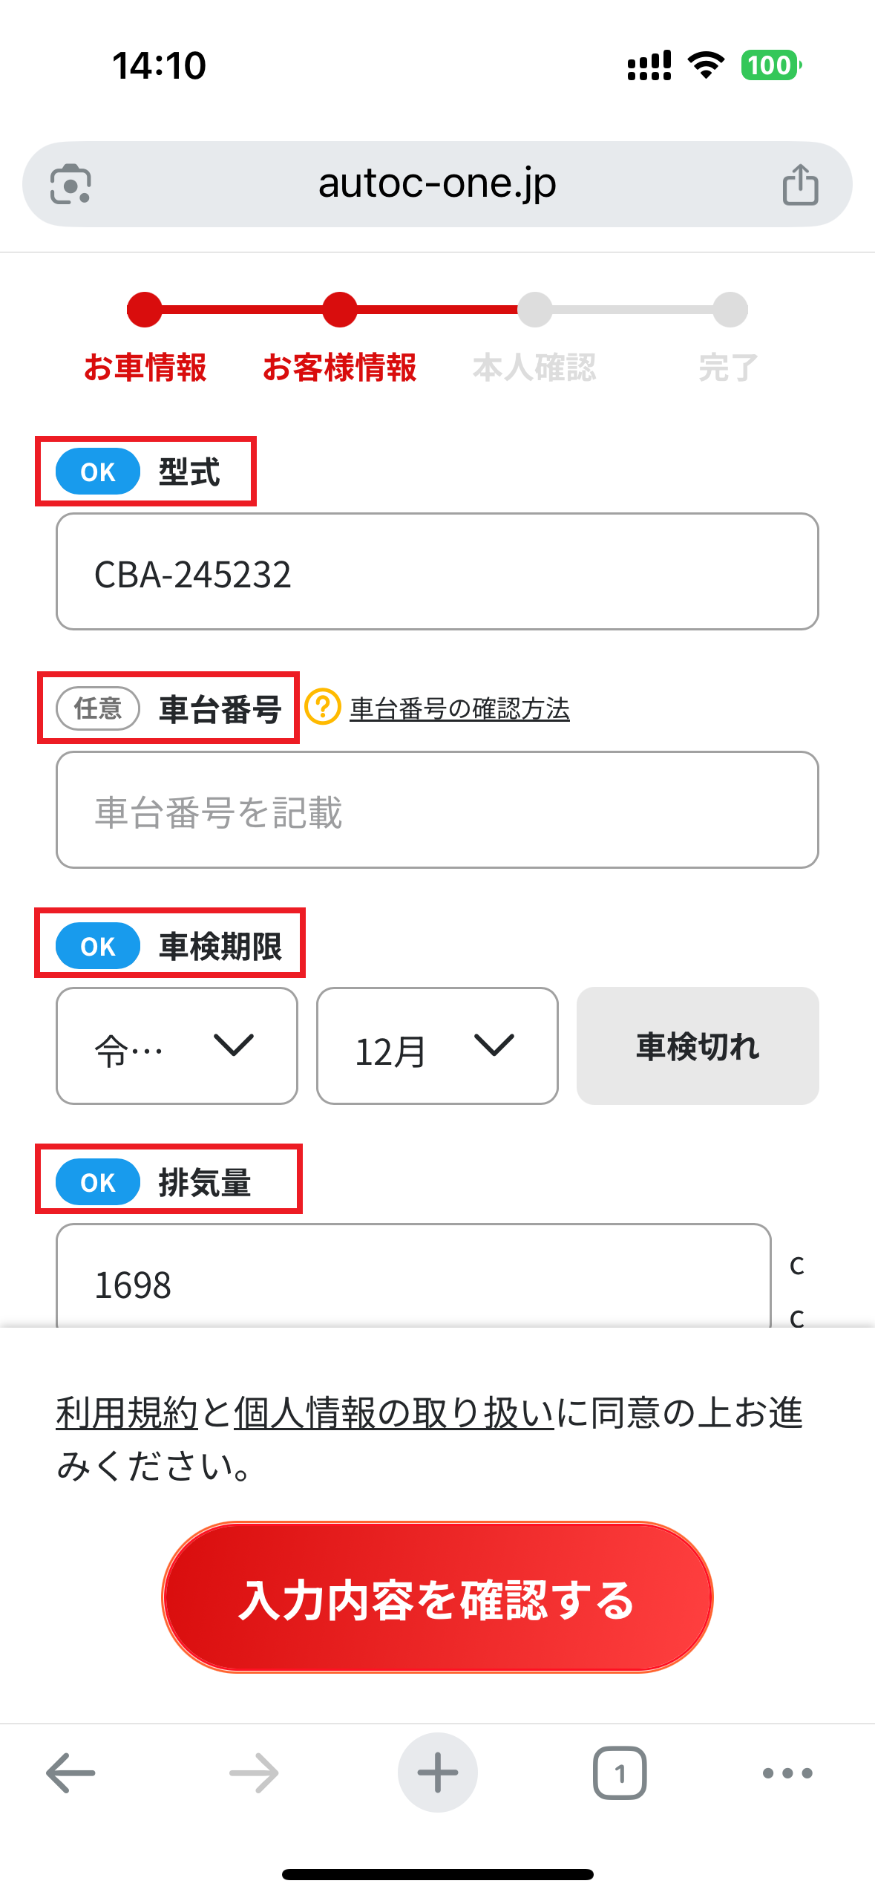This screenshot has height=1898, width=875.
Task: Open the 12月 month dropdown
Action: (x=437, y=1046)
